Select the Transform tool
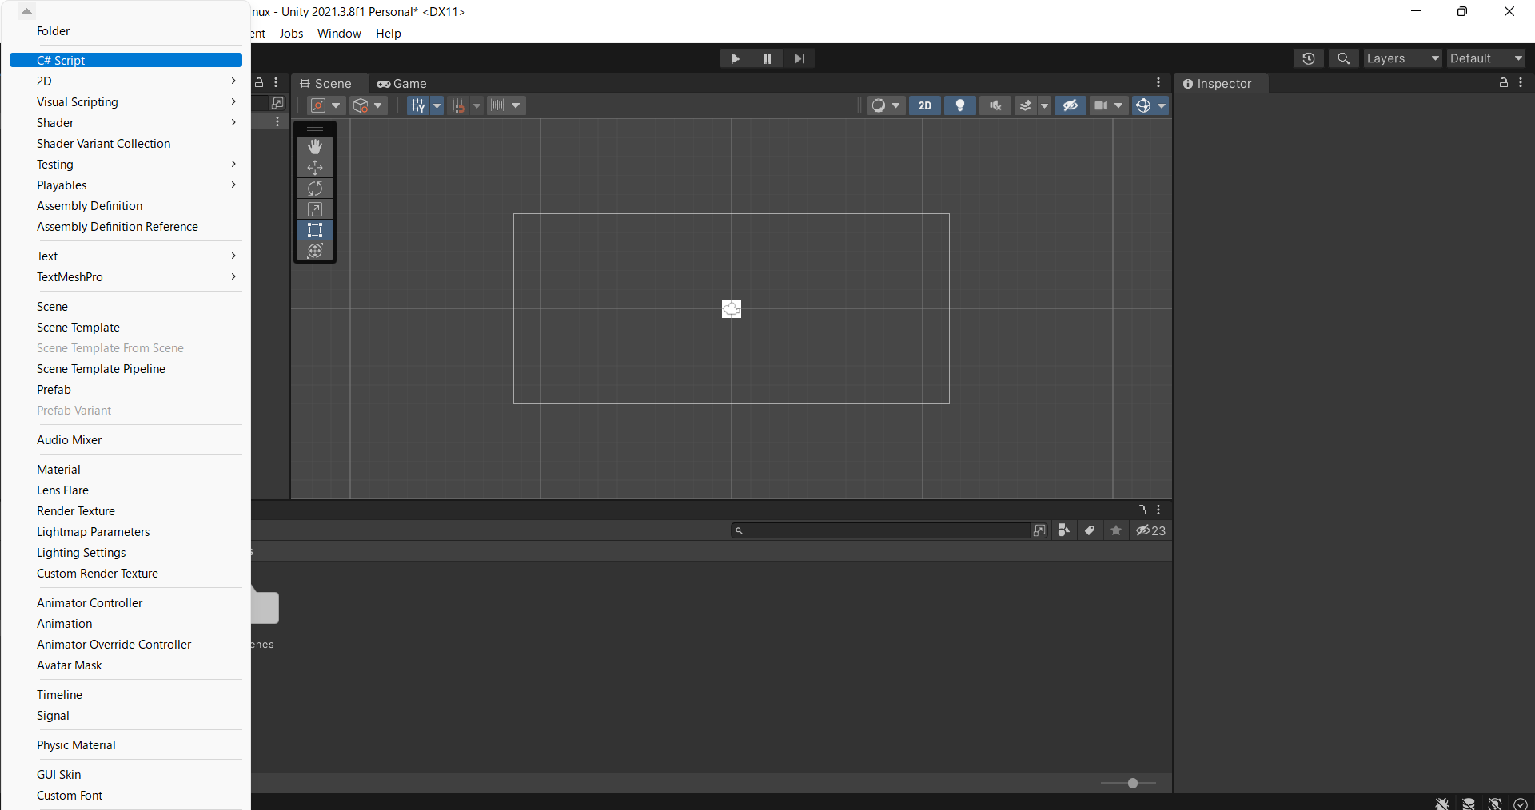The height and width of the screenshot is (810, 1535). coord(315,250)
